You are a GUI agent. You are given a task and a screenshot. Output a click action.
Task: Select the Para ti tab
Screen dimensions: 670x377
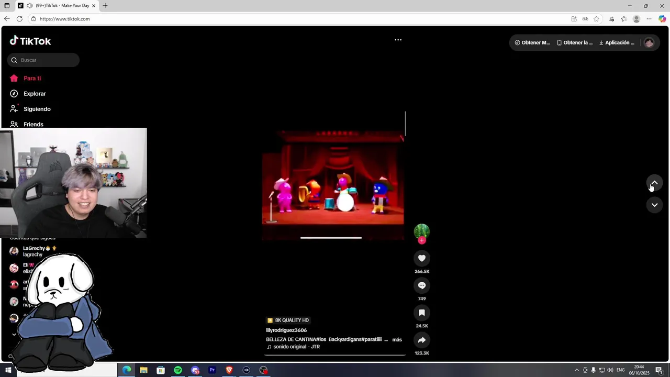[x=25, y=78]
